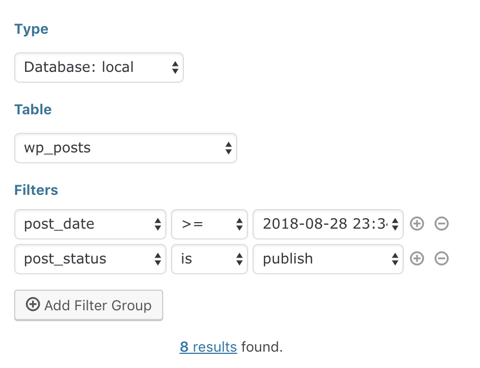Remove the post_date filter row
This screenshot has height=368, width=480.
pos(442,224)
